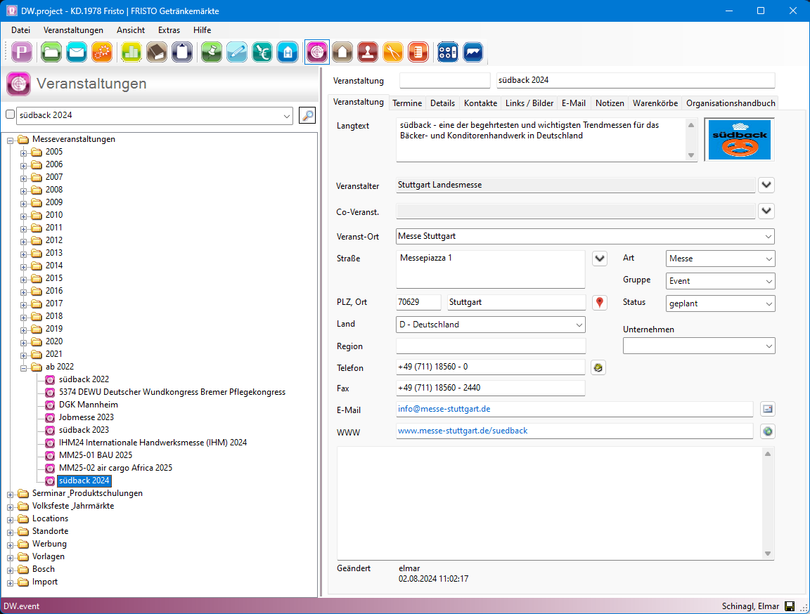Click the blue H house toolbar icon
Screen dimensions: 810x614
(x=287, y=52)
